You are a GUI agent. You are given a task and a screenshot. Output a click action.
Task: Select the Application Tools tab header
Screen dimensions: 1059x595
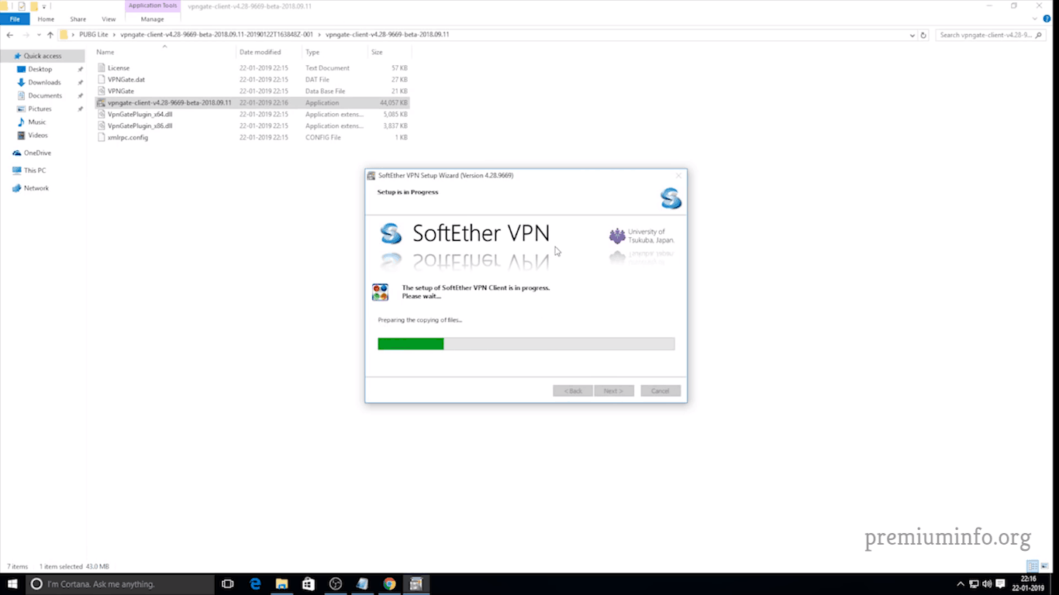tap(153, 5)
